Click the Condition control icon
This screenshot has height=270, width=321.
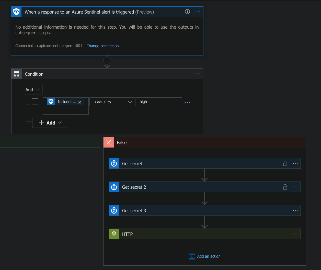17,74
